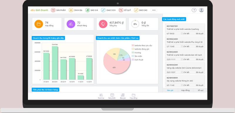Open the Báo Cáo chart icon in navbar
The image size is (235, 113).
point(136,10)
